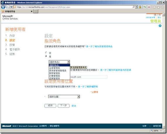Choose (選取角色) option in dropdown list
This screenshot has width=167, height=134.
[x=59, y=65]
